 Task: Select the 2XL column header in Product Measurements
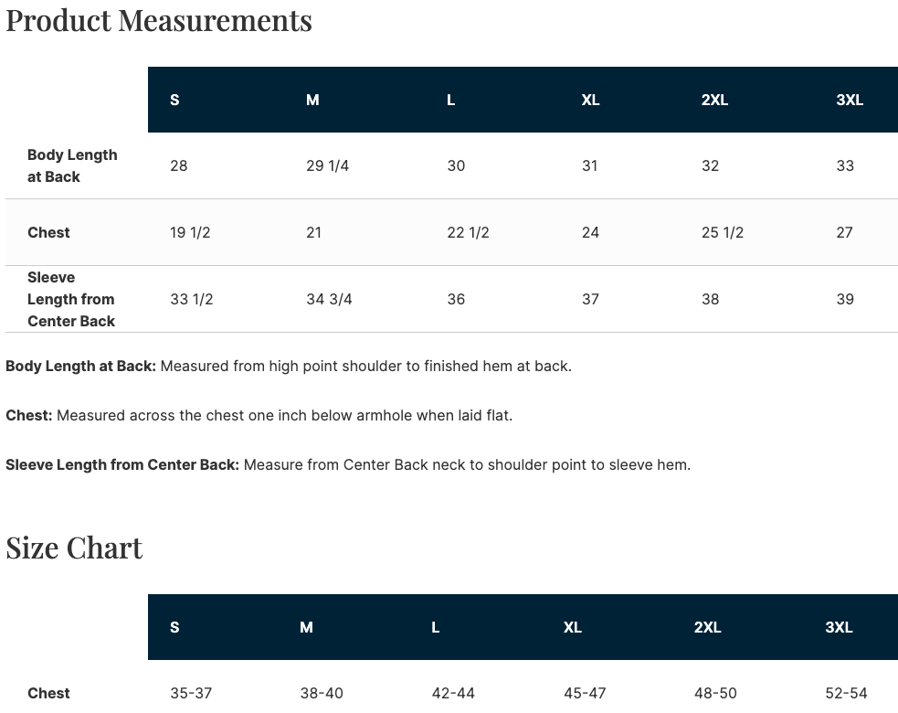[714, 100]
